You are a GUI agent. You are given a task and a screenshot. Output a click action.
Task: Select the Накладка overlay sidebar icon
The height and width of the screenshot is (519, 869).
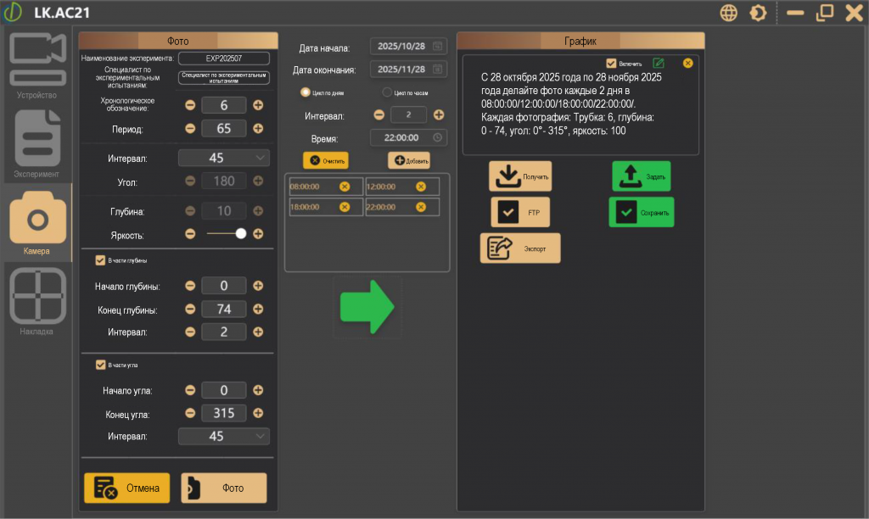click(37, 302)
